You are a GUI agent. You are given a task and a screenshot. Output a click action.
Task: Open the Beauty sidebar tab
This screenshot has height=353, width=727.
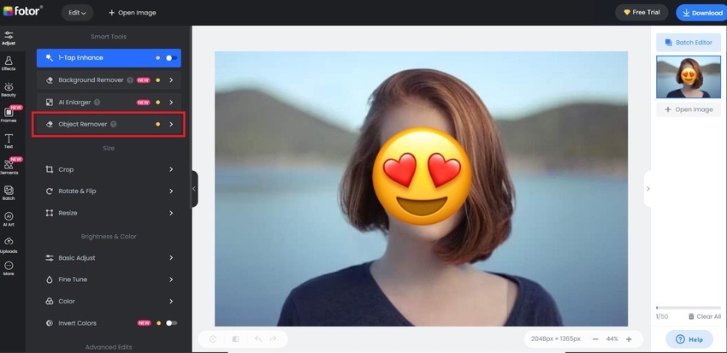9,90
